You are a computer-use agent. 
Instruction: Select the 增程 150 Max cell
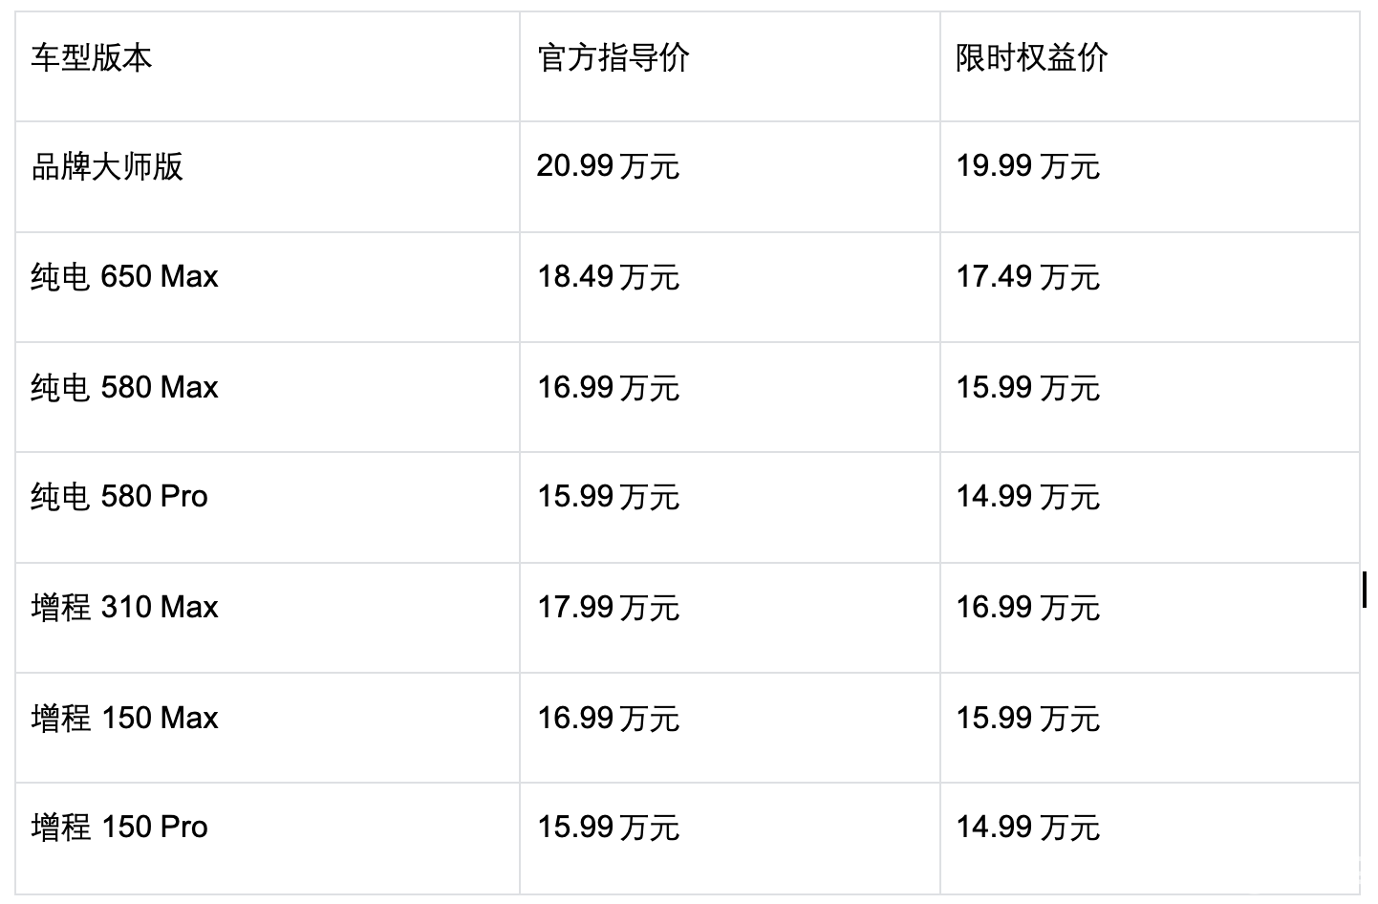124,719
